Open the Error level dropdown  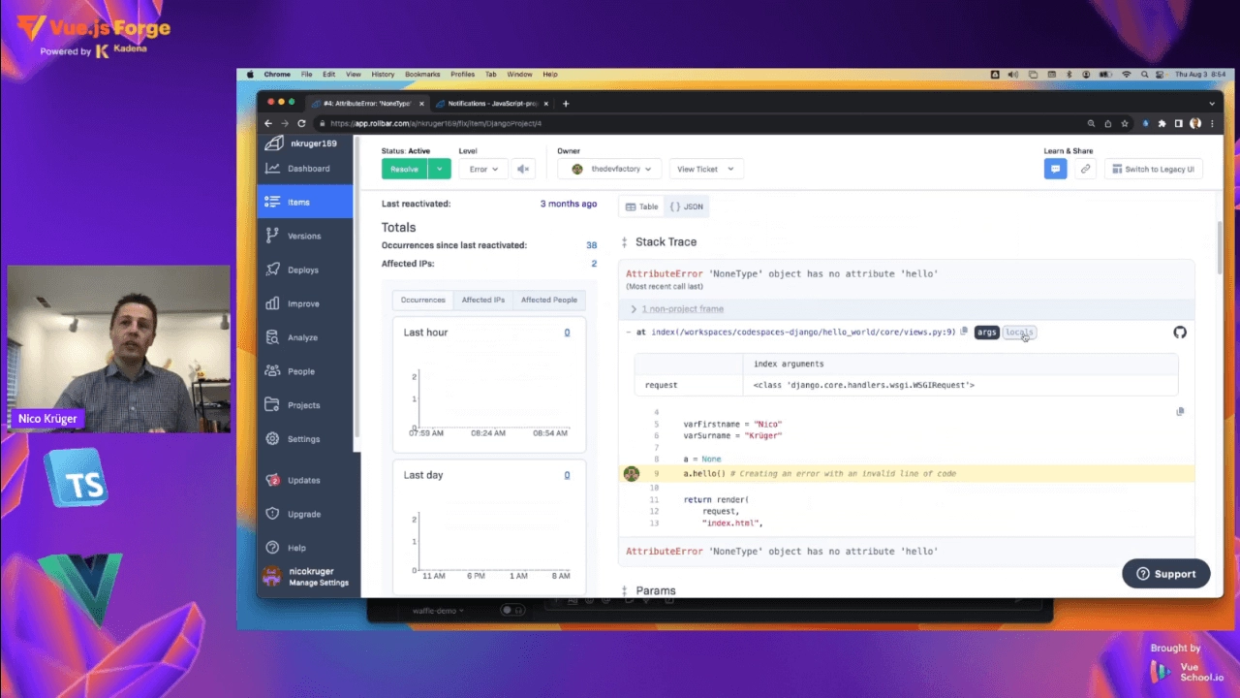(483, 169)
